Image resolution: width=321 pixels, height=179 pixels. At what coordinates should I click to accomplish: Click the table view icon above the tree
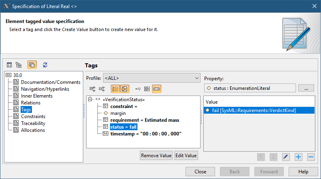(9, 65)
